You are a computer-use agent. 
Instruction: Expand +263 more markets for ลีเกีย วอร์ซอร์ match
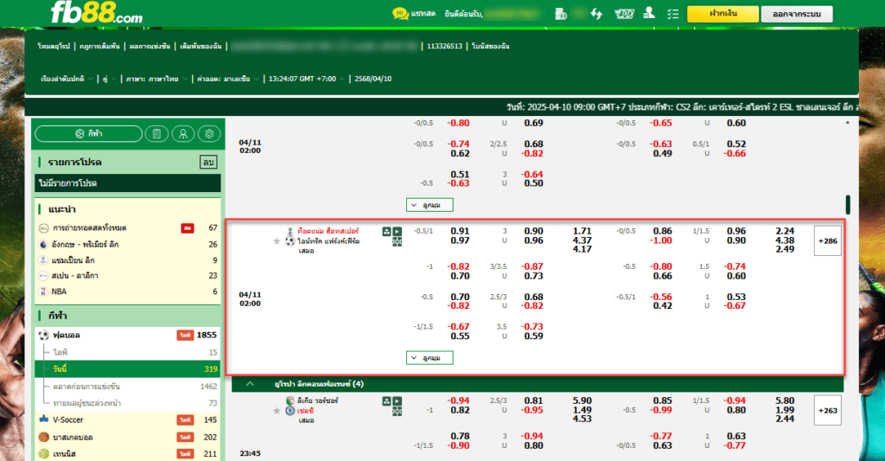click(827, 411)
